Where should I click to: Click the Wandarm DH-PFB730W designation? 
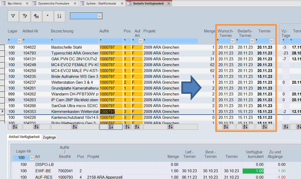75,94
